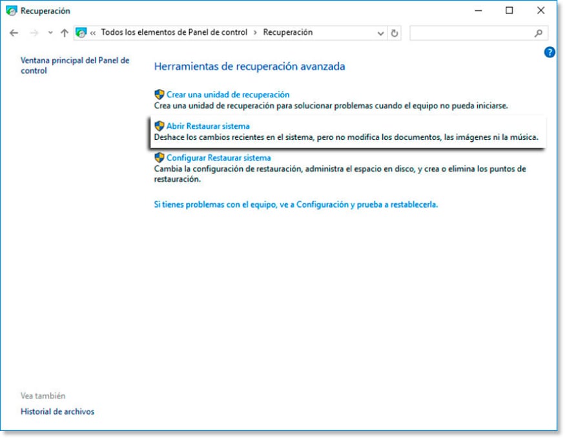Click the Herramientas de recuperación avanzada heading
565x438 pixels.
click(x=250, y=66)
